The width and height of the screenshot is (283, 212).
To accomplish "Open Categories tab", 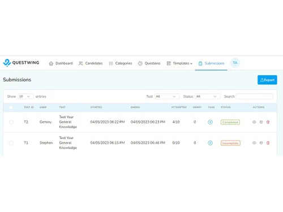I will click(x=121, y=63).
